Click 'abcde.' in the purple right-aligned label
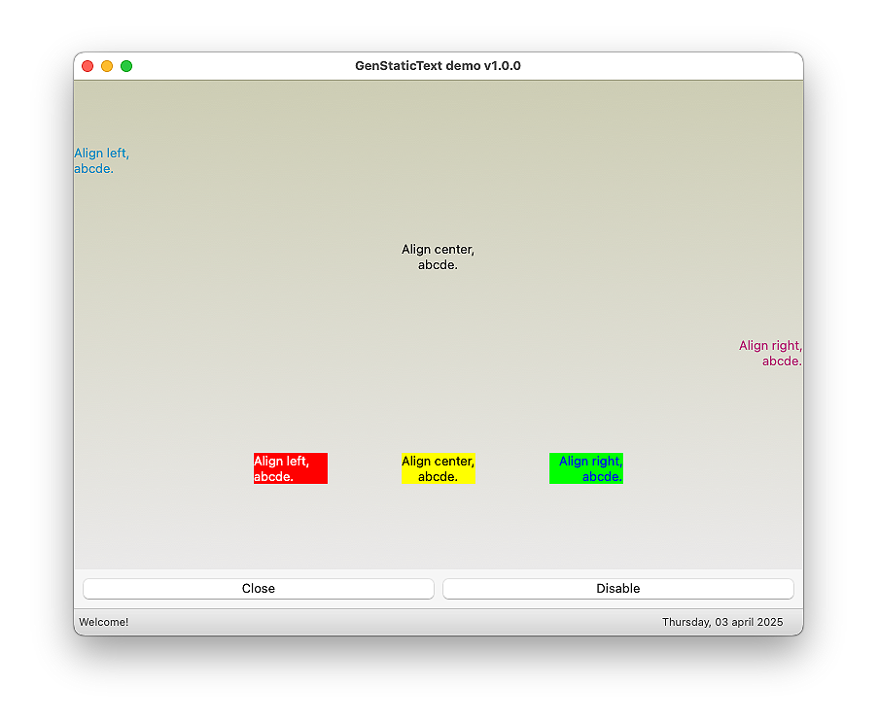Screen dimensions: 879x721 point(782,361)
